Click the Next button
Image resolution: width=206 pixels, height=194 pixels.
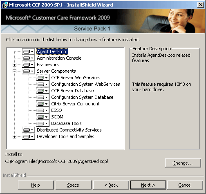pyautogui.click(x=148, y=185)
